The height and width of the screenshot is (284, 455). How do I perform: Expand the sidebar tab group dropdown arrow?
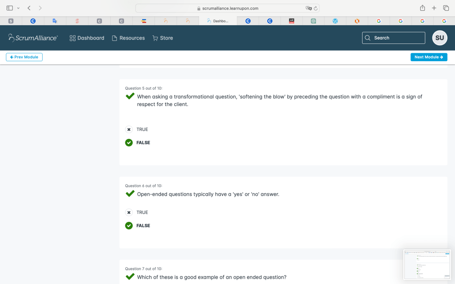click(x=18, y=8)
